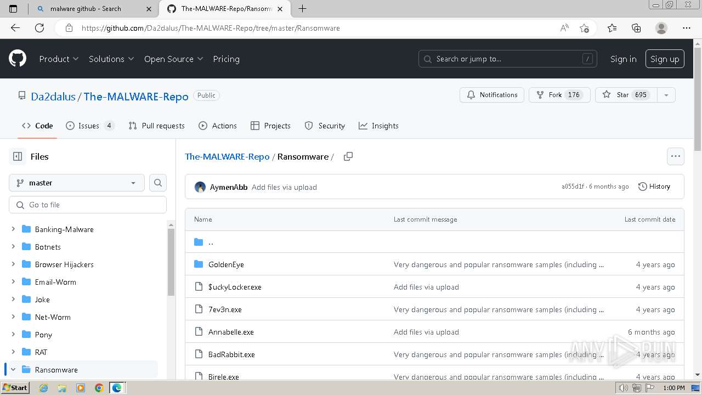The width and height of the screenshot is (702, 395).
Task: Go to the Projects tab
Action: [270, 126]
